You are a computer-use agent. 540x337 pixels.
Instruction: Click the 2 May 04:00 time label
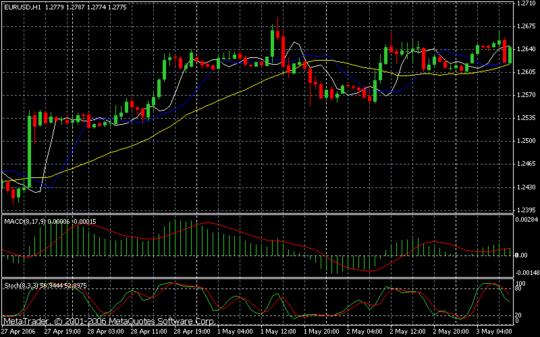coord(366,332)
